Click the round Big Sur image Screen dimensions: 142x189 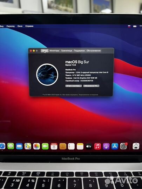coord(47,75)
